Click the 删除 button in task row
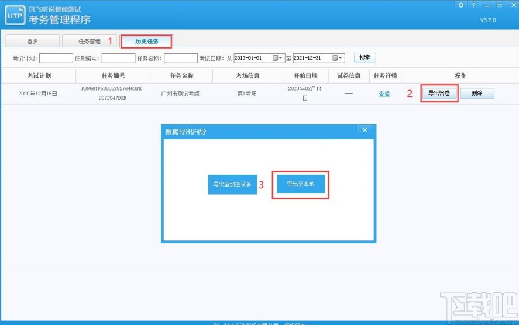The image size is (519, 325). click(477, 94)
